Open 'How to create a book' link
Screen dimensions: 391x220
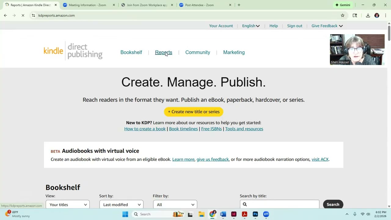coord(145,129)
